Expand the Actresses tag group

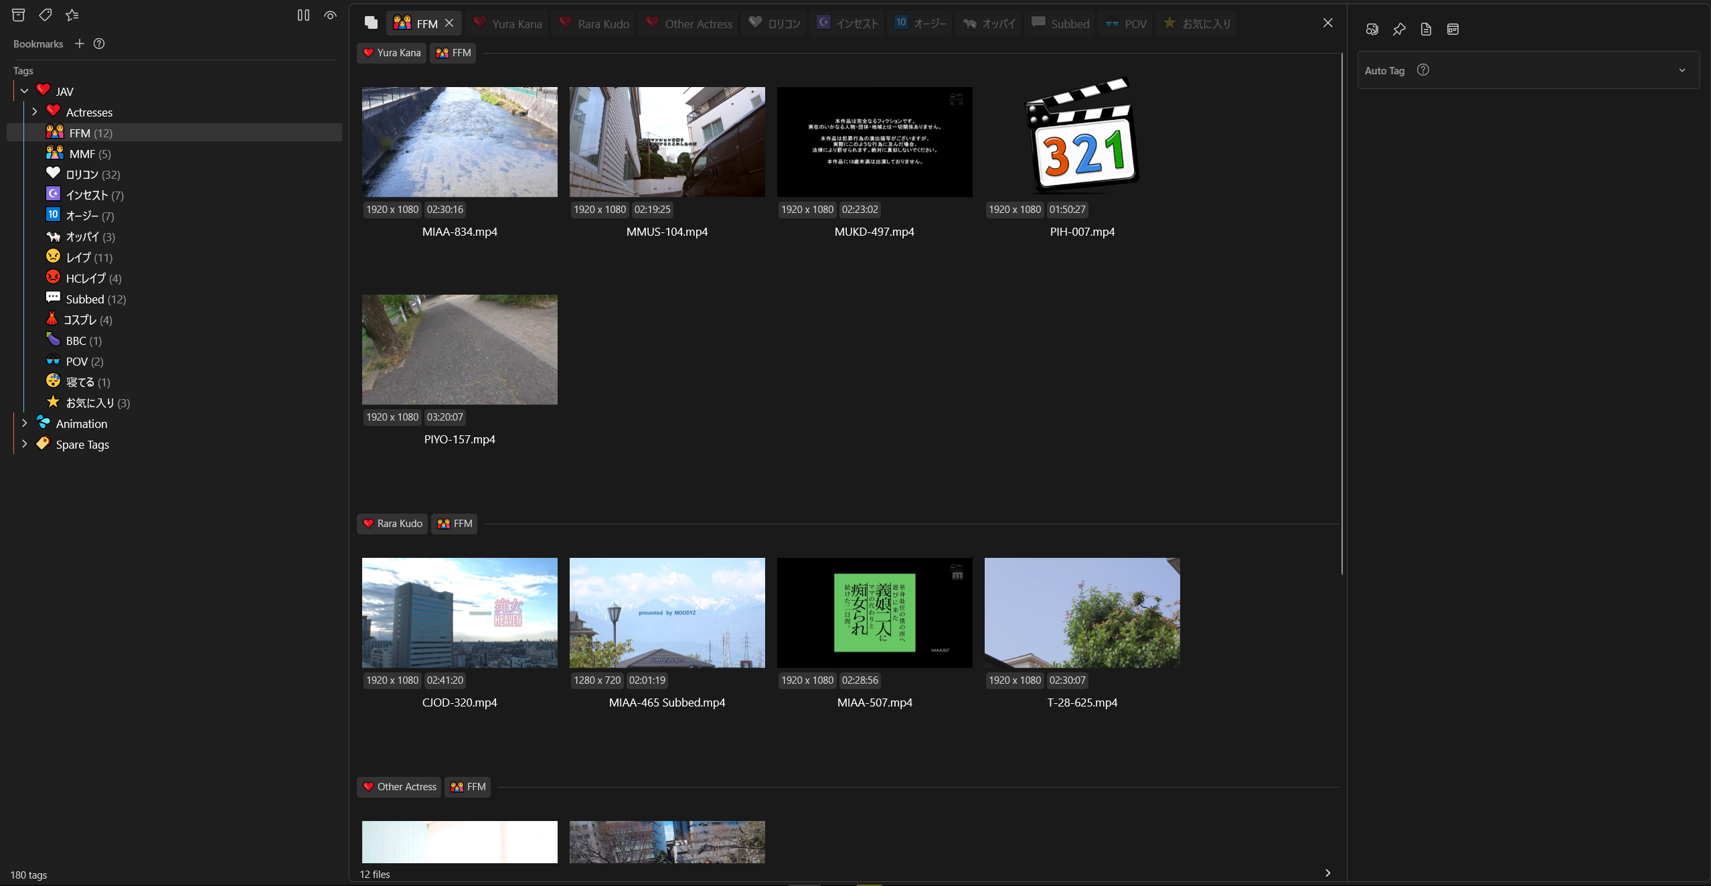tap(35, 112)
